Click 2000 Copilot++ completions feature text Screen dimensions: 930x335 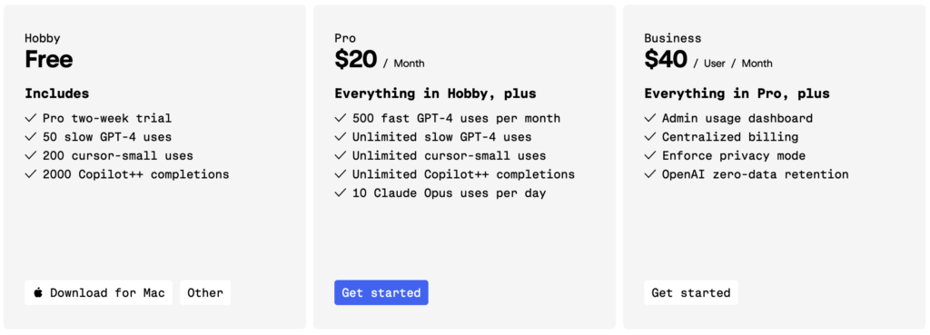pyautogui.click(x=136, y=174)
